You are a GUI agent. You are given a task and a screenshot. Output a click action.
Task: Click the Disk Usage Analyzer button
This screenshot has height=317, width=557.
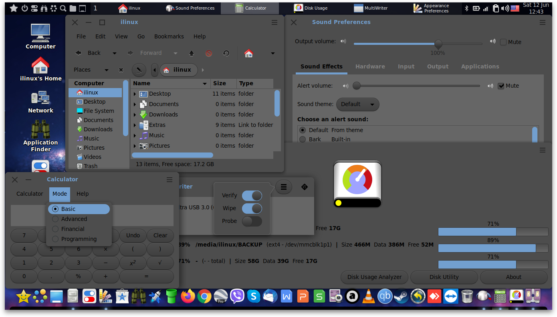374,277
